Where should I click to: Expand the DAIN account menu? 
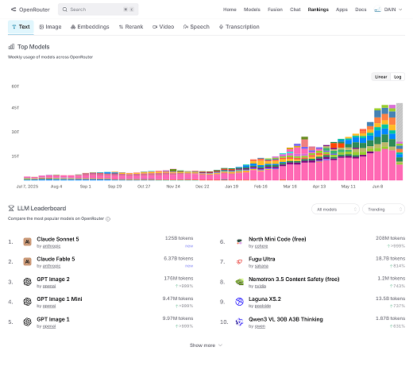click(388, 10)
